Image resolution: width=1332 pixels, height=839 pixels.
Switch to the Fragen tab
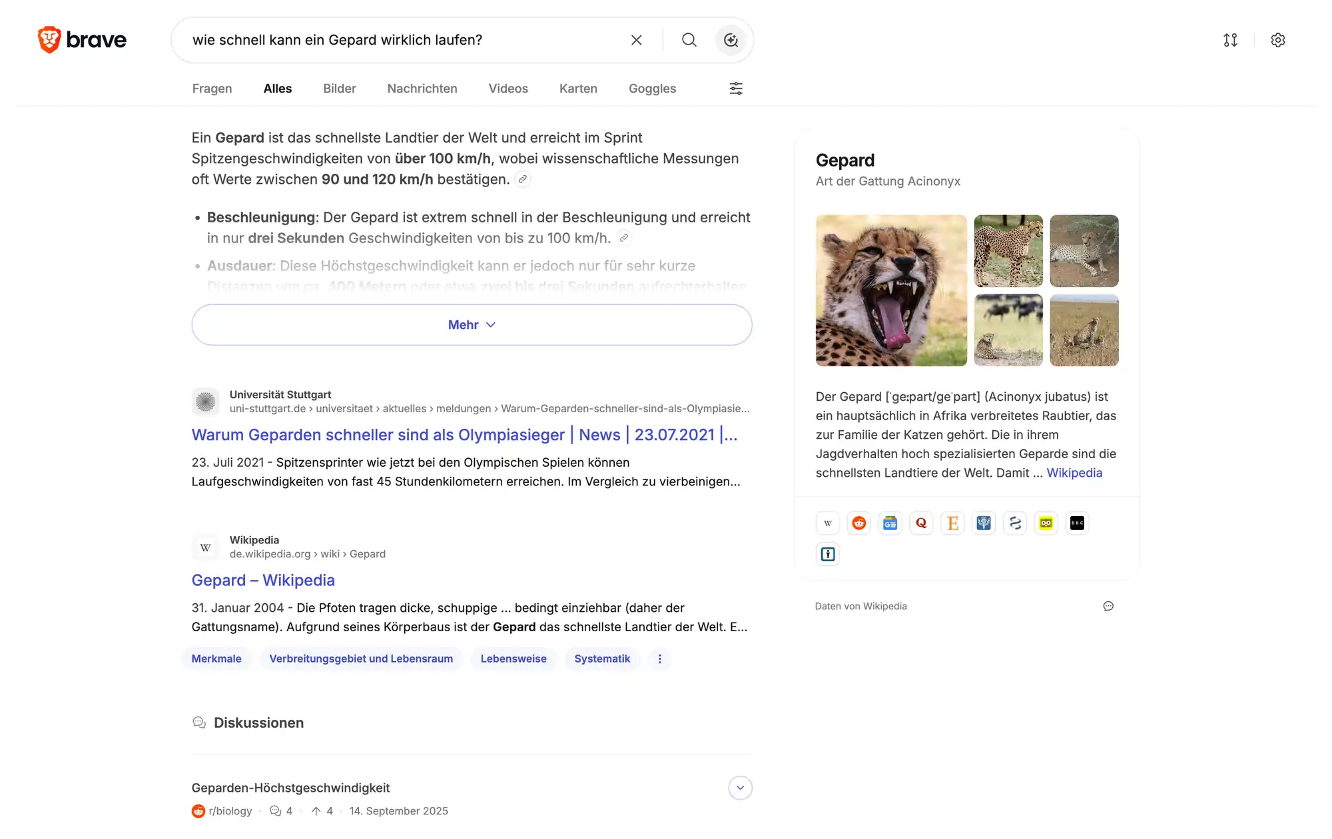pyautogui.click(x=212, y=89)
